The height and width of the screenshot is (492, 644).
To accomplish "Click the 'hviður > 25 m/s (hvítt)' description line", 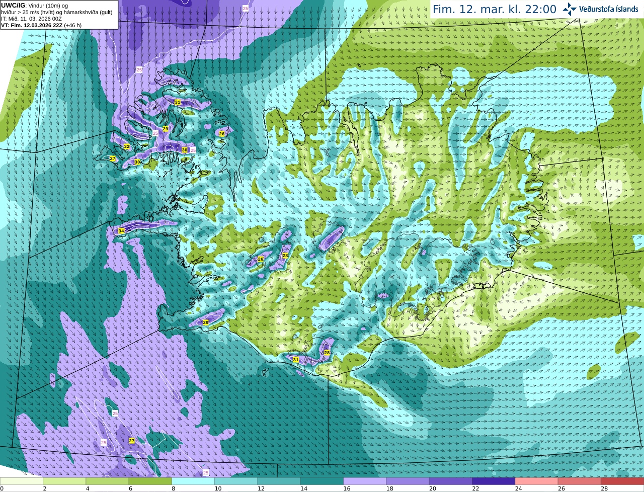I will [57, 12].
